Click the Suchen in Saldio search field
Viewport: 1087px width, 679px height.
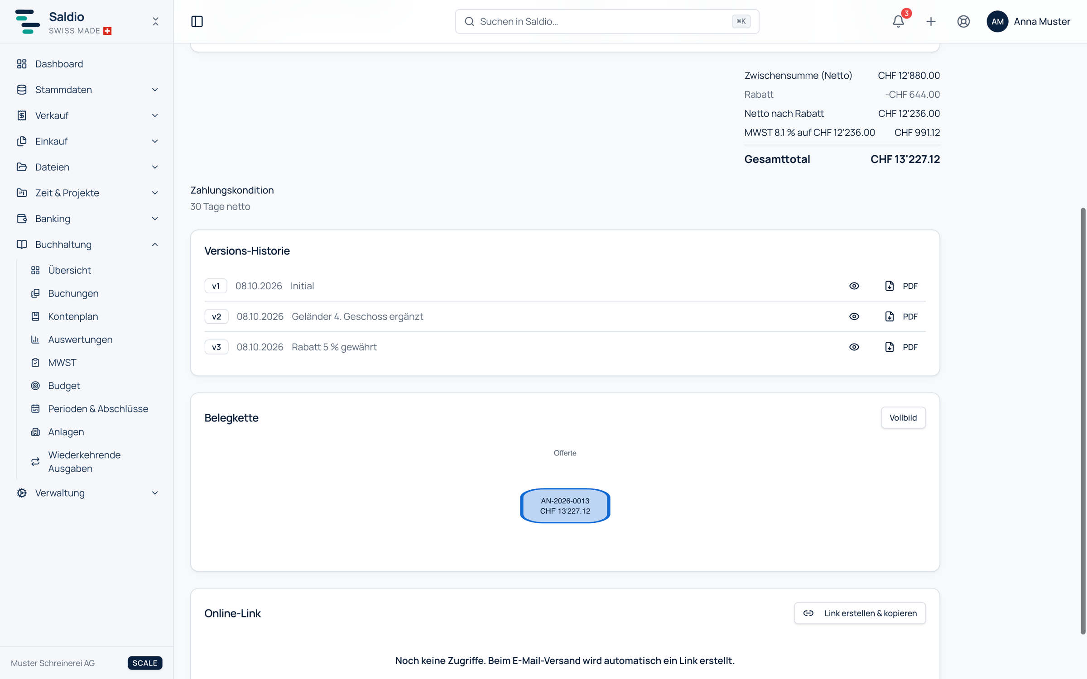607,21
